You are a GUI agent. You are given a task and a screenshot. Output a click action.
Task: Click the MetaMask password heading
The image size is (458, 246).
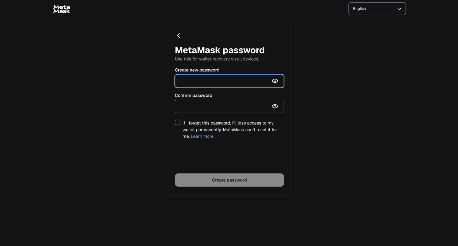[220, 50]
